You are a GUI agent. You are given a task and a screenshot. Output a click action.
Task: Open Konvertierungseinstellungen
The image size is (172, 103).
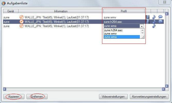pyautogui.click(x=149, y=97)
